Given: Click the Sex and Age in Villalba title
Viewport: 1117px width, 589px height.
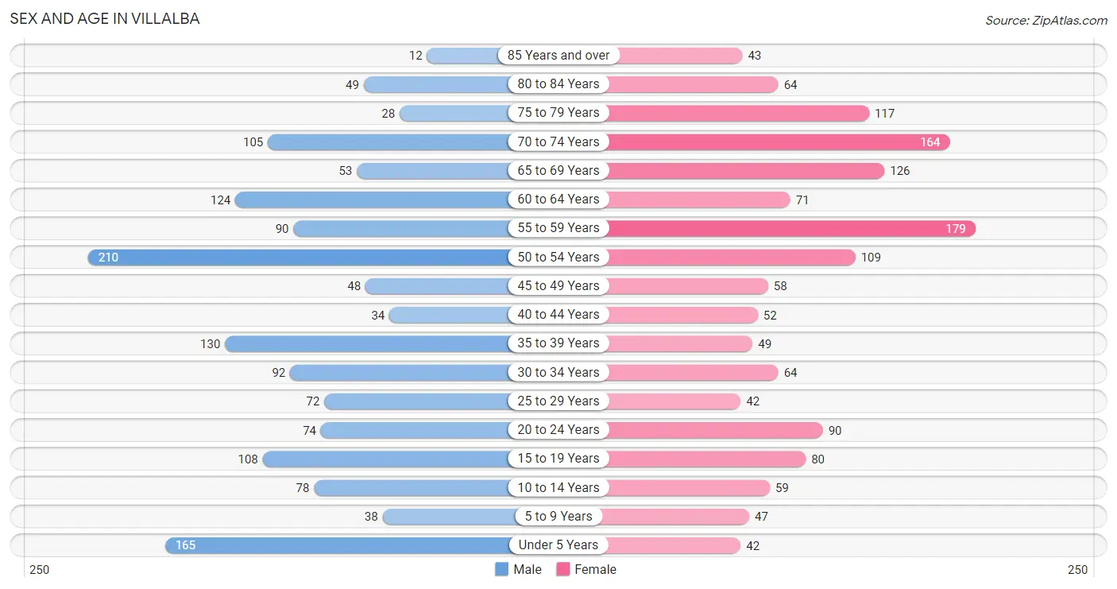Looking at the screenshot, I should point(105,18).
